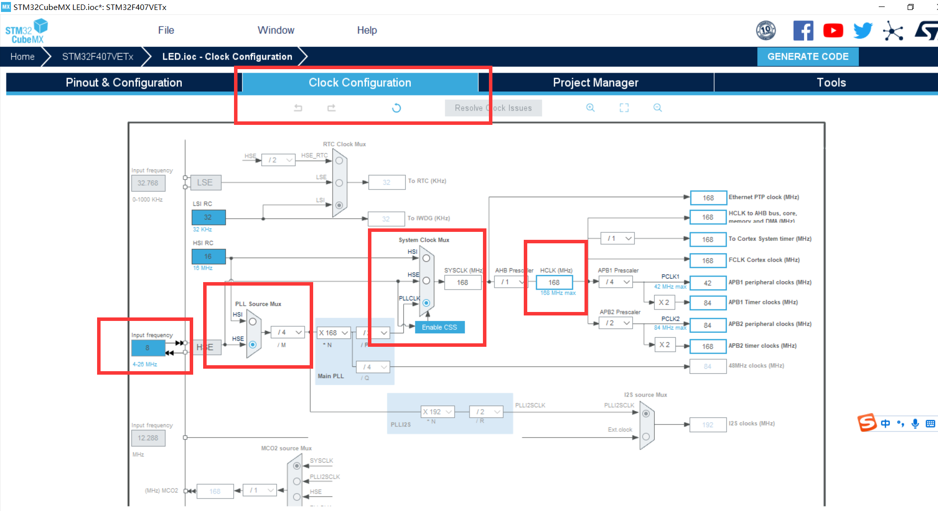938x511 pixels.
Task: Zoom in on the clock diagram
Action: coord(590,107)
